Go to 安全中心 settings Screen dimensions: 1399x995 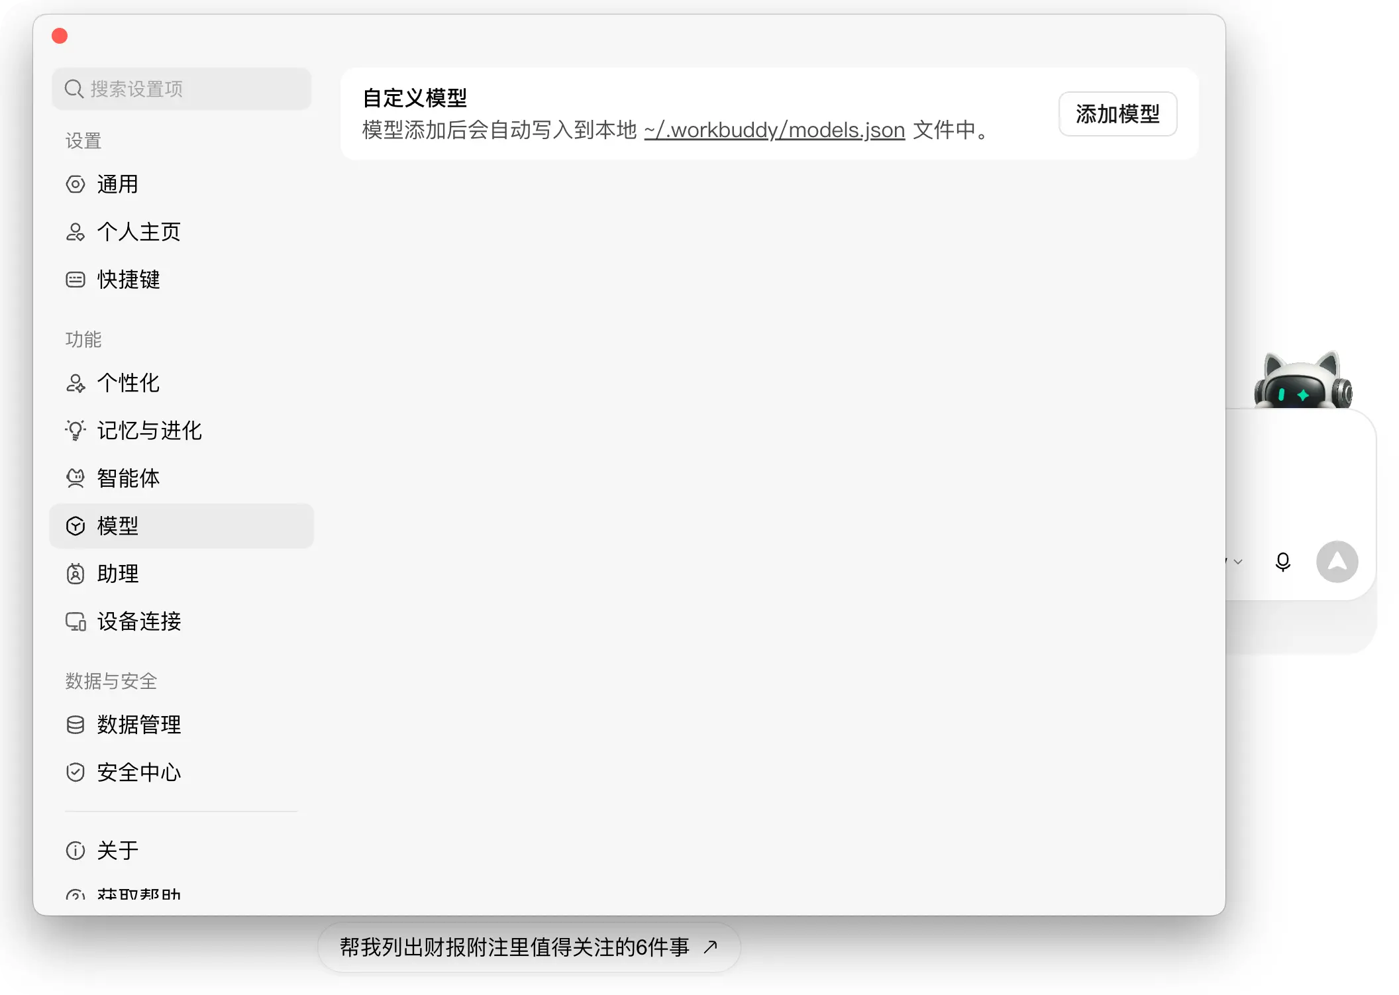(x=181, y=772)
